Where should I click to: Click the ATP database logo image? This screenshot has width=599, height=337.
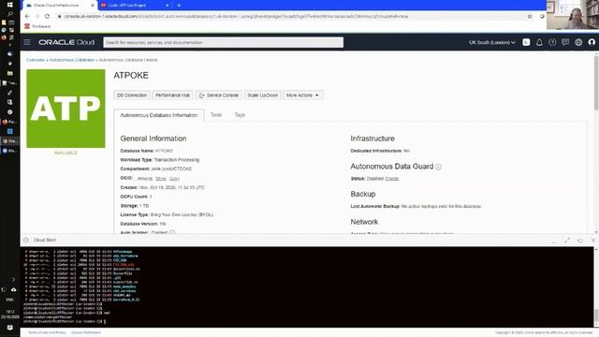[x=66, y=109]
